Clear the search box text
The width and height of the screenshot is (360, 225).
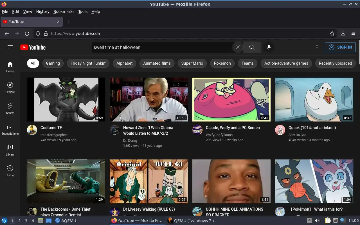238,47
